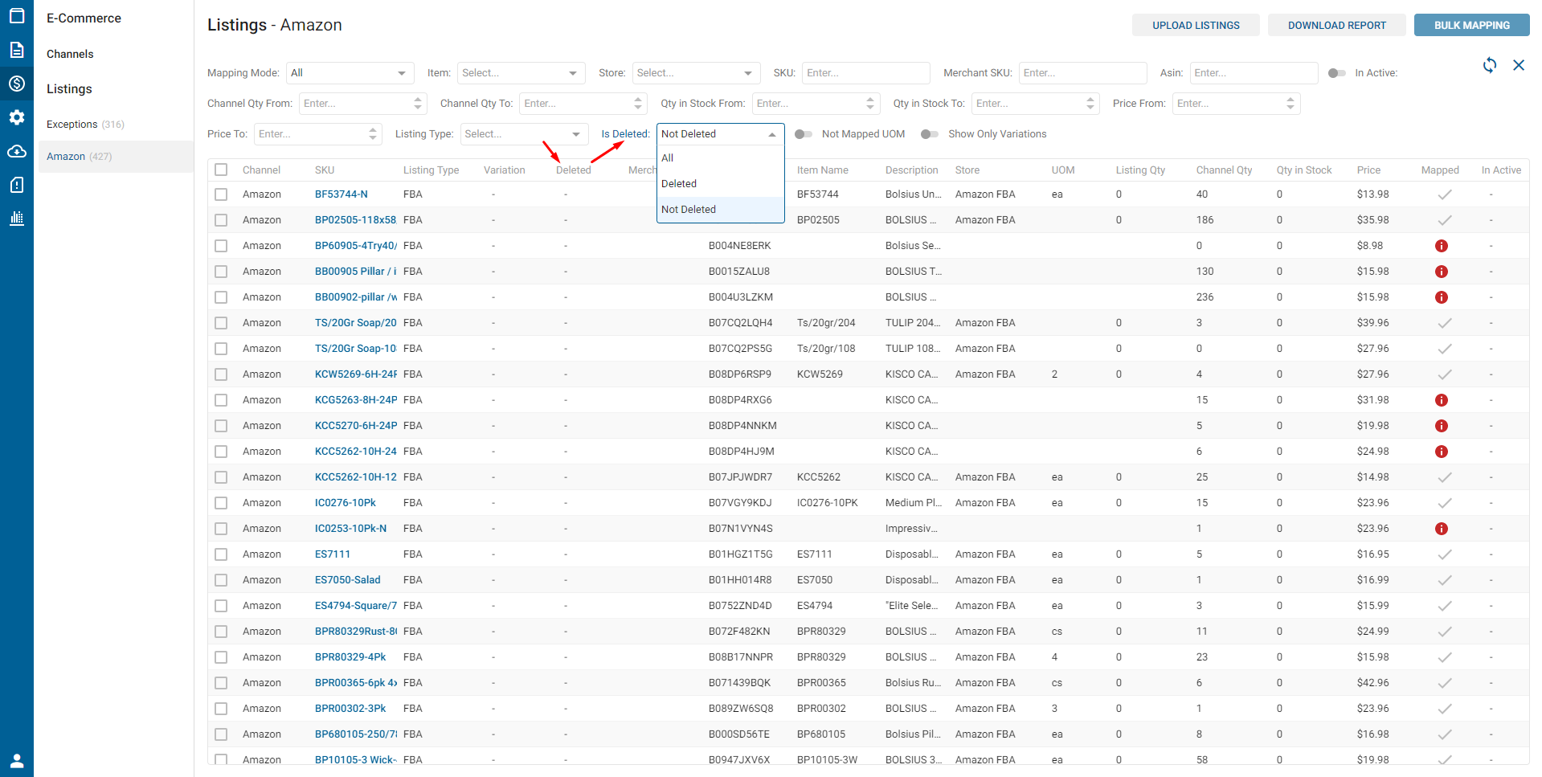Check the box for ES7111 row
The image size is (1542, 777).
[221, 554]
